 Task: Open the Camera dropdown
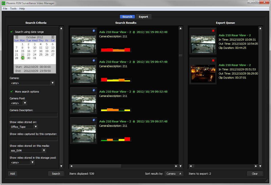52,83
